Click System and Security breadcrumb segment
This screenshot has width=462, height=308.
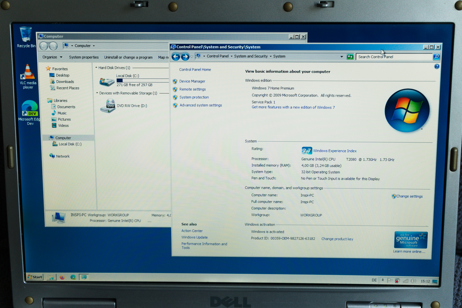click(251, 56)
